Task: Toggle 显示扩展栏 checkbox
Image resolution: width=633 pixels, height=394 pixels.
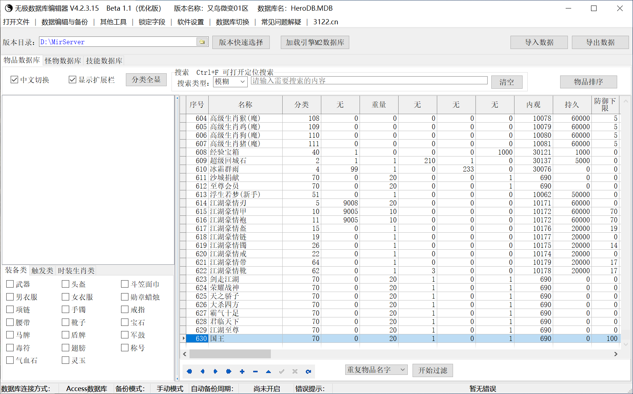Action: 73,80
